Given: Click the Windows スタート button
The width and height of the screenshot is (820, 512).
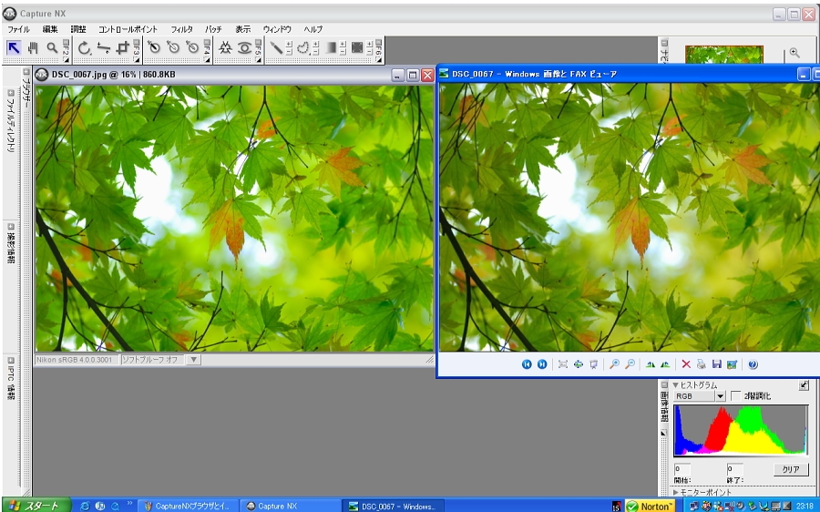Looking at the screenshot, I should click(33, 506).
